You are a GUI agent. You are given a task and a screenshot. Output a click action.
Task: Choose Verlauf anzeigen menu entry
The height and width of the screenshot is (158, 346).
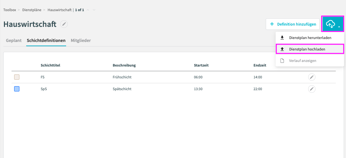click(310, 61)
